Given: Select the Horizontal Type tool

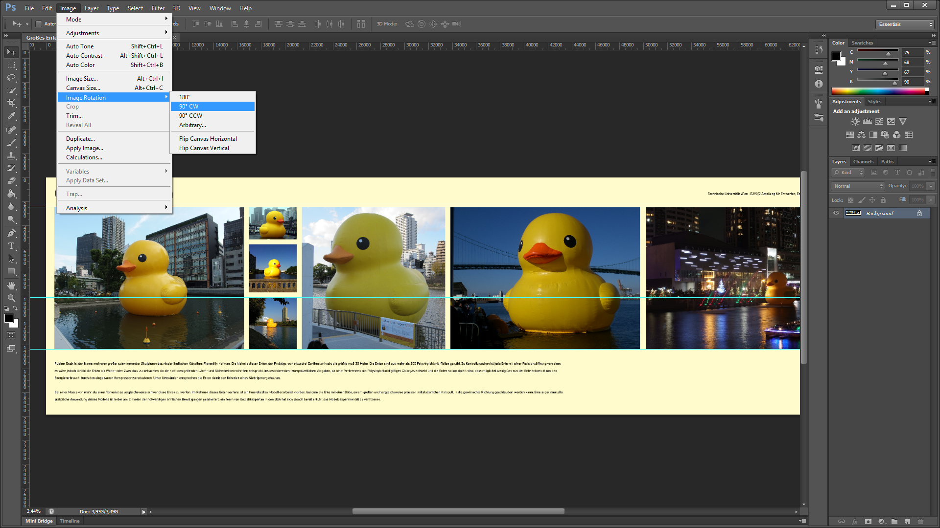Looking at the screenshot, I should pos(11,246).
